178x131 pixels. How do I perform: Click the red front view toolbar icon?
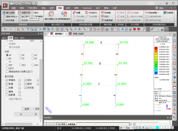134,29
